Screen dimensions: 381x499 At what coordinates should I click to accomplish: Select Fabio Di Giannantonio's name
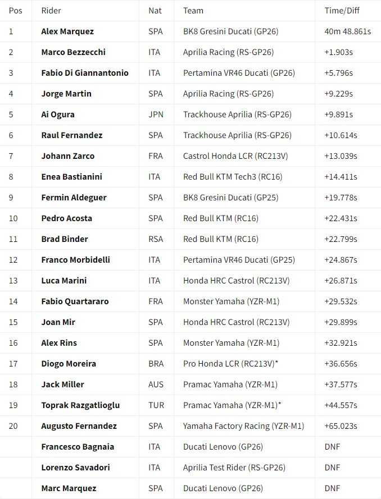coord(85,73)
